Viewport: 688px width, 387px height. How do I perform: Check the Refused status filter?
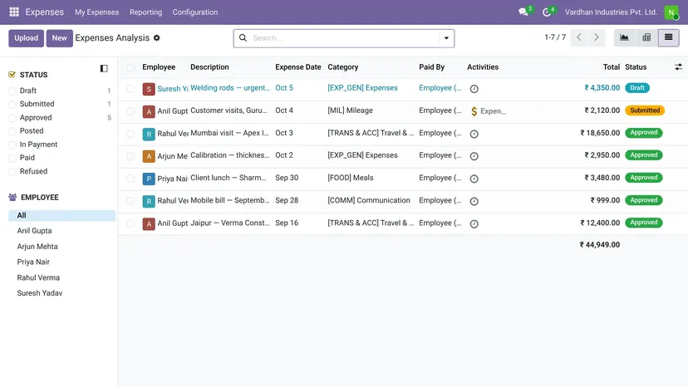12,172
